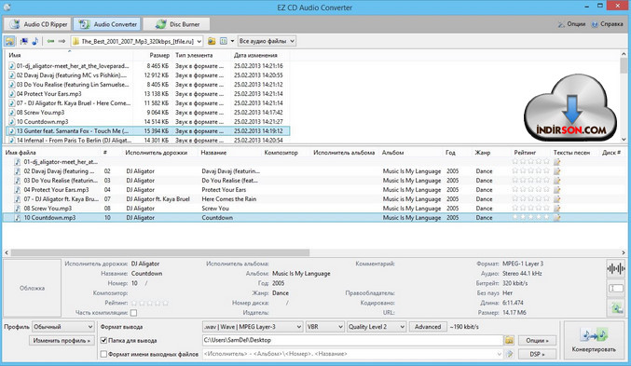Open the output format Wave MPEG Layer-3 dropdown
Screen dimensions: 631x366
pyautogui.click(x=253, y=327)
